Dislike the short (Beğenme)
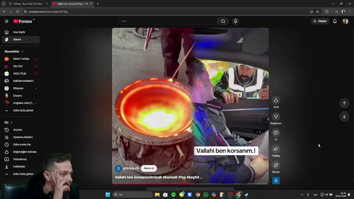The height and width of the screenshot is (199, 354). pyautogui.click(x=276, y=116)
